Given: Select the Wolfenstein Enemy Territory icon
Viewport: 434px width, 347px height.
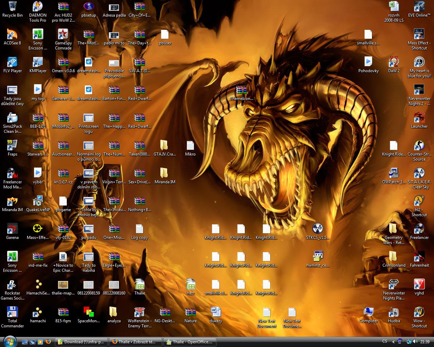Looking at the screenshot, I should pos(139,312).
